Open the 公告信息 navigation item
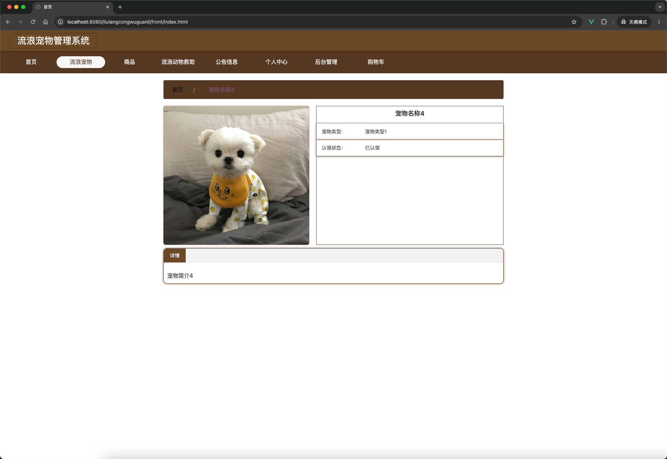Image resolution: width=667 pixels, height=459 pixels. point(227,62)
